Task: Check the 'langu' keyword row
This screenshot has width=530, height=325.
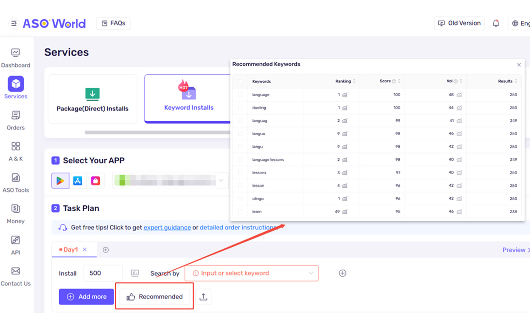Action: tap(240, 146)
